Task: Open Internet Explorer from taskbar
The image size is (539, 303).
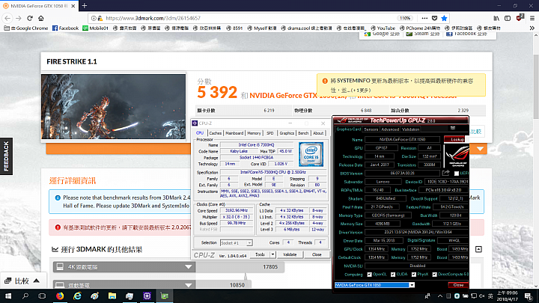Action: tap(78, 296)
